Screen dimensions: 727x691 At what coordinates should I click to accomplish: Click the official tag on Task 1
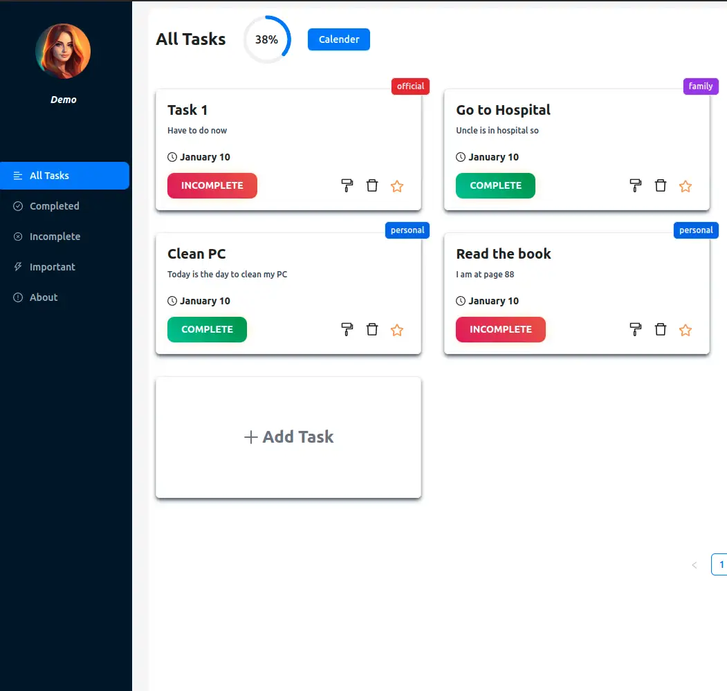410,86
